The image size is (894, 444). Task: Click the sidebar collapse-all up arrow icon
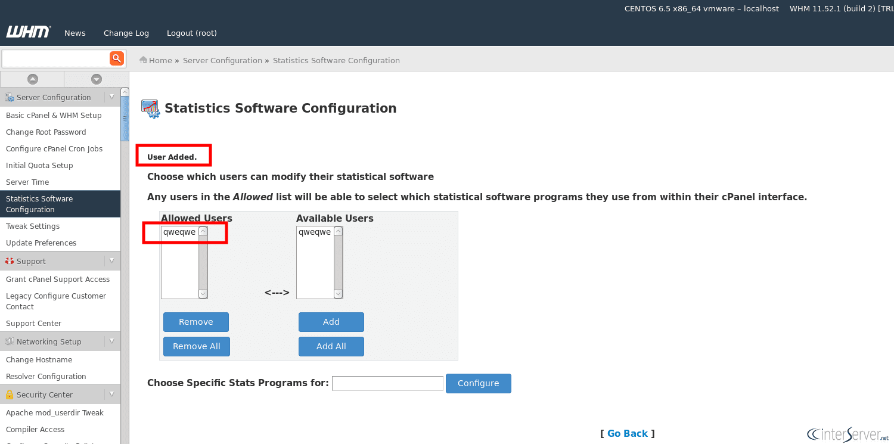tap(33, 79)
